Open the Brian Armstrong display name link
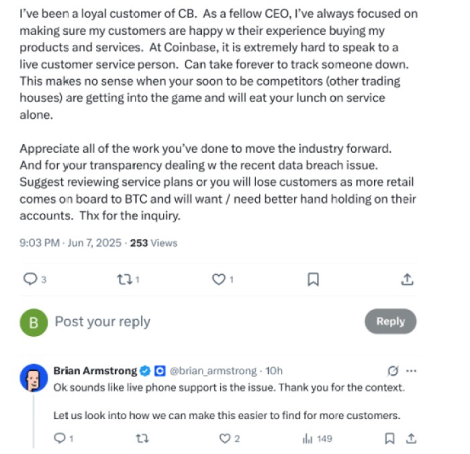 pos(95,370)
